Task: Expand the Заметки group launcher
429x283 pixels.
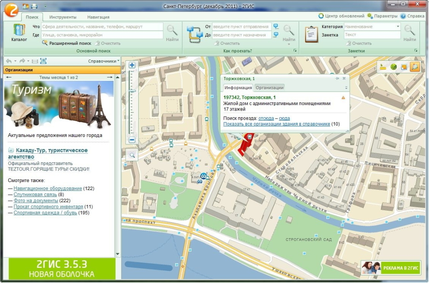Action: point(416,51)
